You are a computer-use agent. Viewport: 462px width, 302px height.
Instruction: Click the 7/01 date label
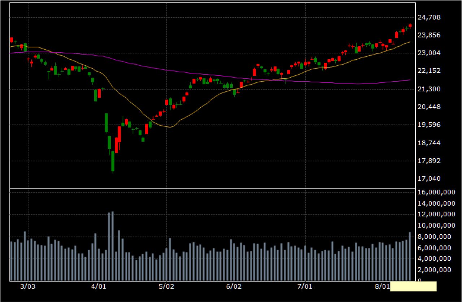pyautogui.click(x=305, y=287)
